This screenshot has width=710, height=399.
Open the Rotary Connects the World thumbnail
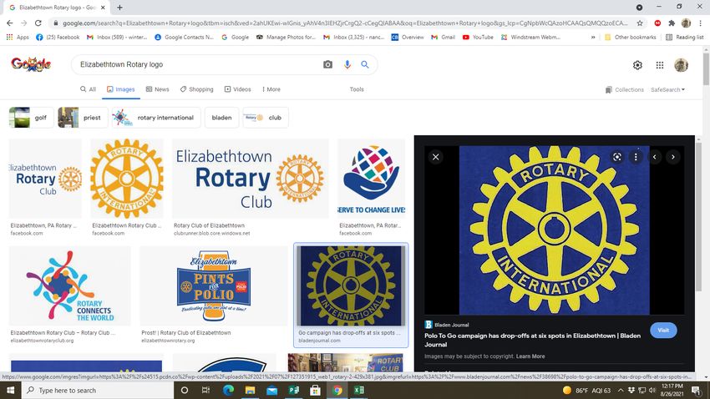pos(69,286)
